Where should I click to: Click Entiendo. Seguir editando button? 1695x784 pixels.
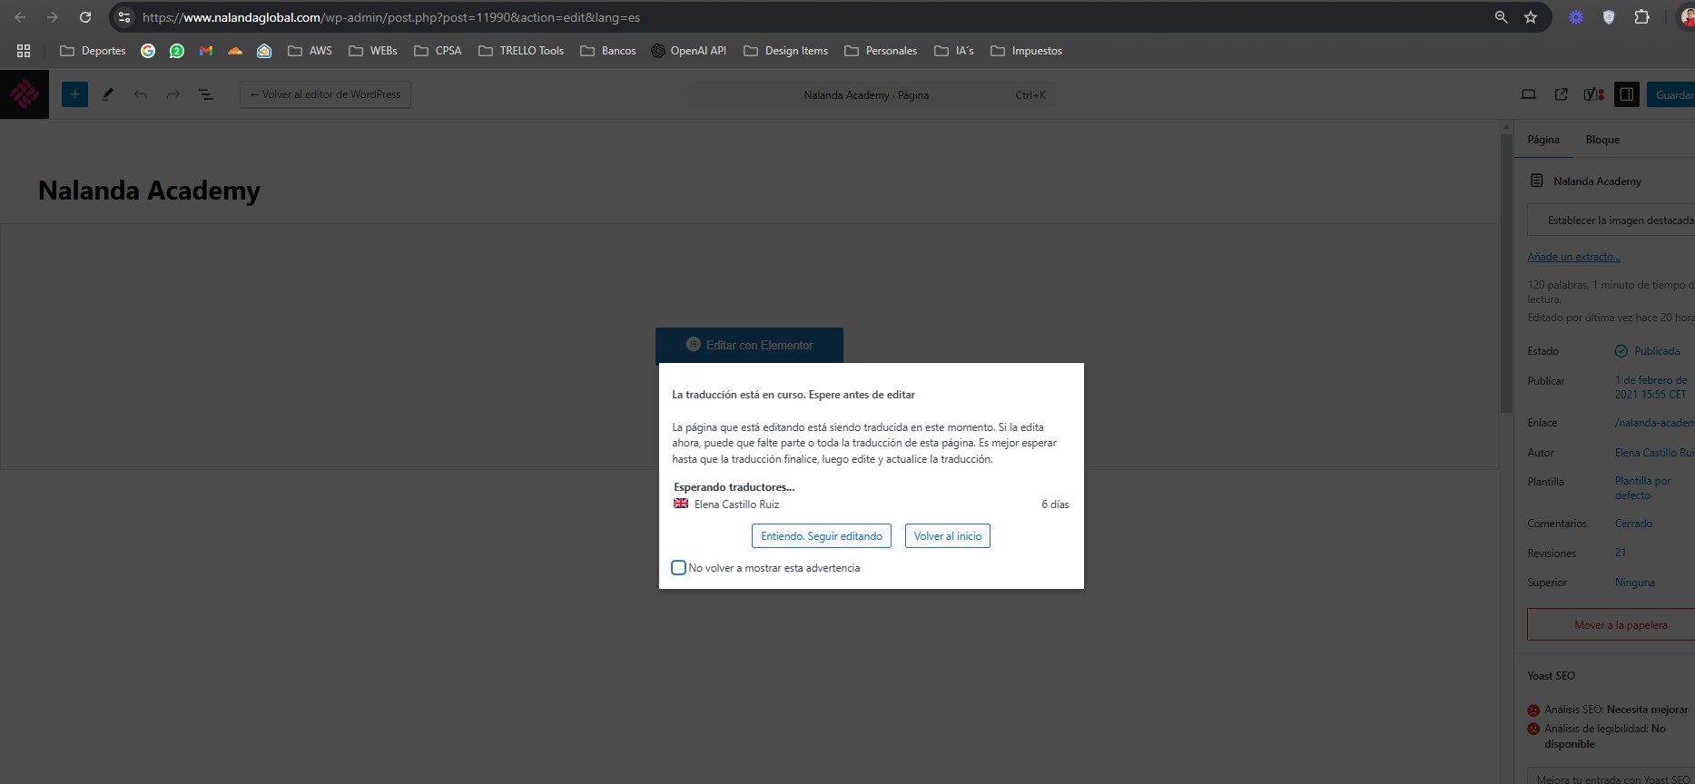point(822,536)
